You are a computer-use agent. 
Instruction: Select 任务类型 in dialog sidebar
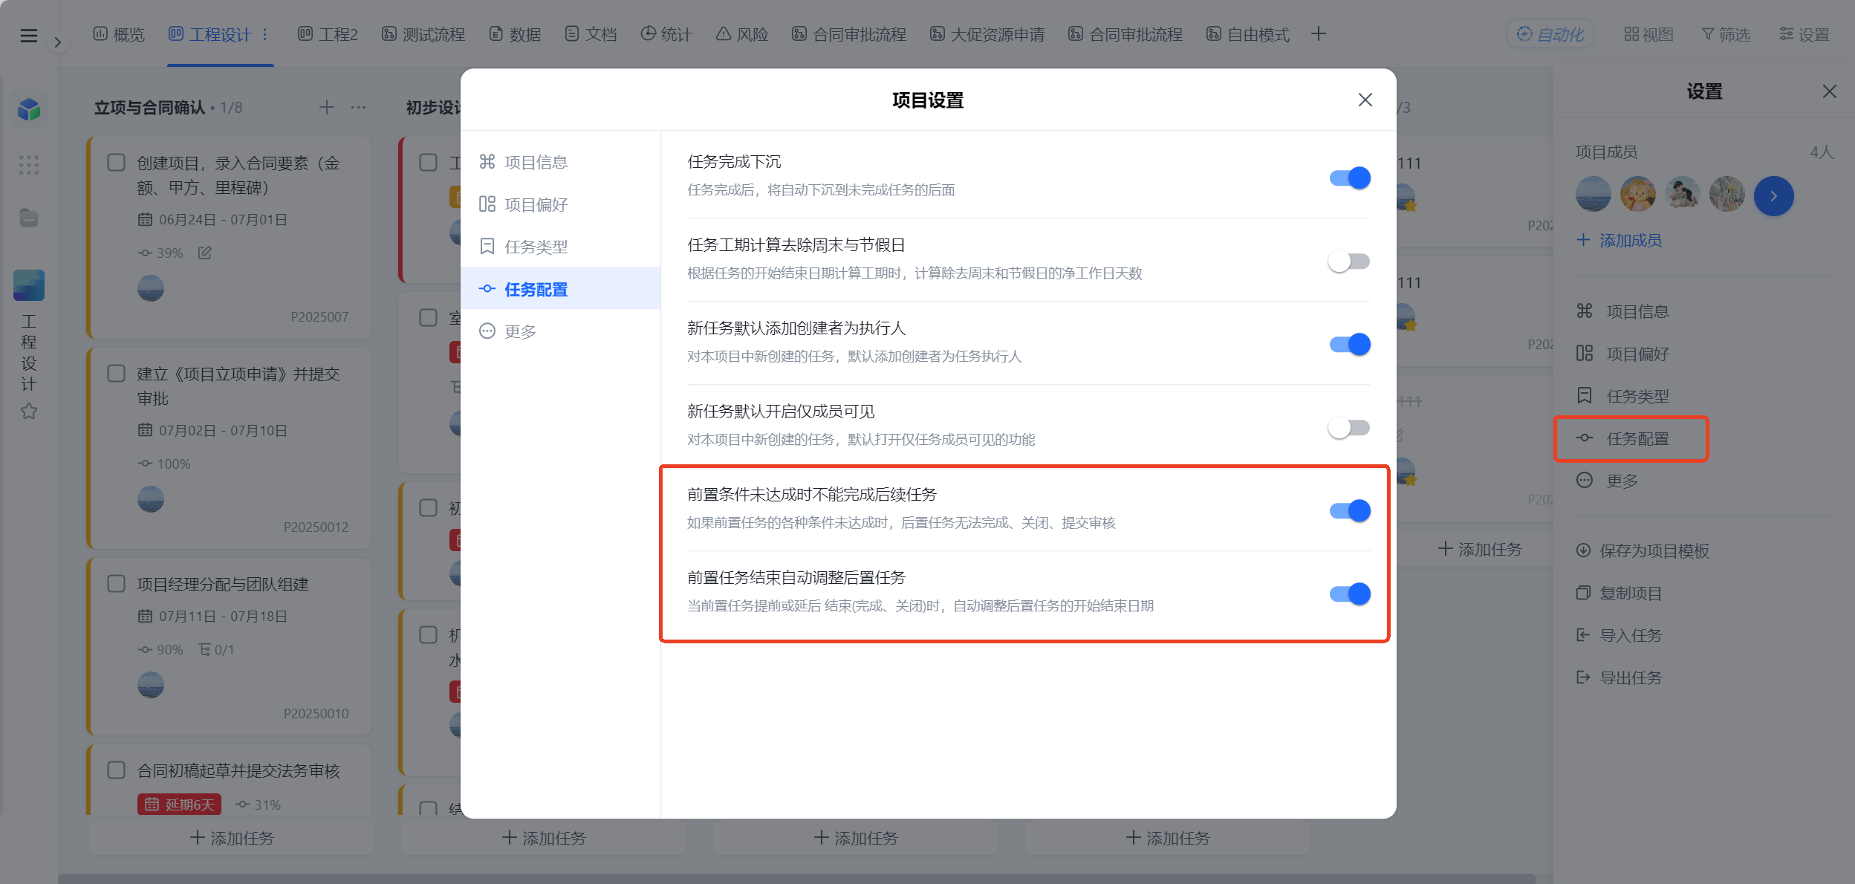(560, 247)
